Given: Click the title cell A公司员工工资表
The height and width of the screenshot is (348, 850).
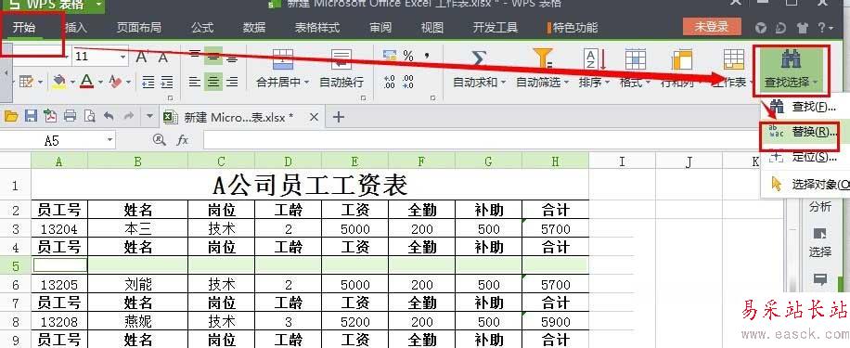Looking at the screenshot, I should click(310, 186).
